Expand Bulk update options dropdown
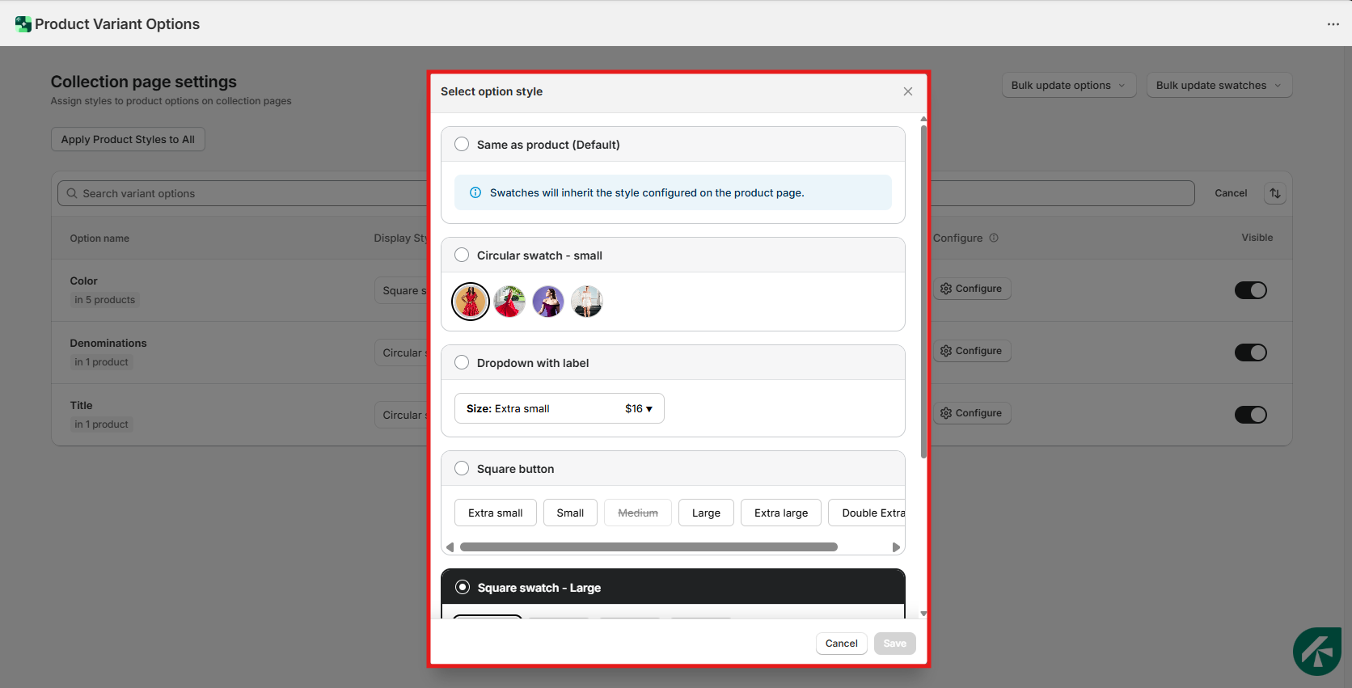This screenshot has height=688, width=1352. 1068,85
